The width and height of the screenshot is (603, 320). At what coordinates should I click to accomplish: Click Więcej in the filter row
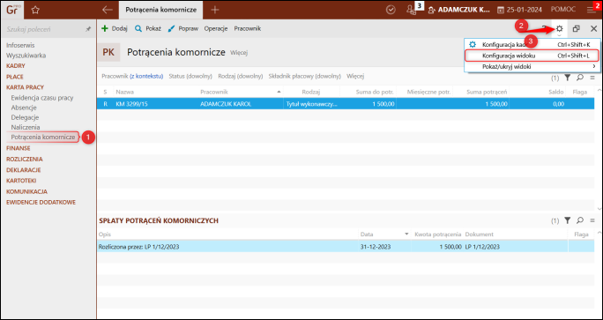(x=355, y=76)
